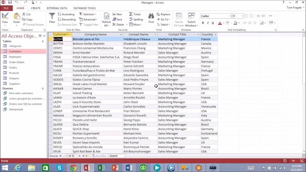
Task: Expand the More records dropdown
Action: click(135, 24)
